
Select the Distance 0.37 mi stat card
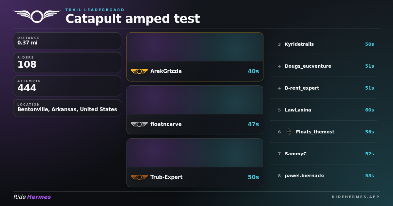point(67,41)
